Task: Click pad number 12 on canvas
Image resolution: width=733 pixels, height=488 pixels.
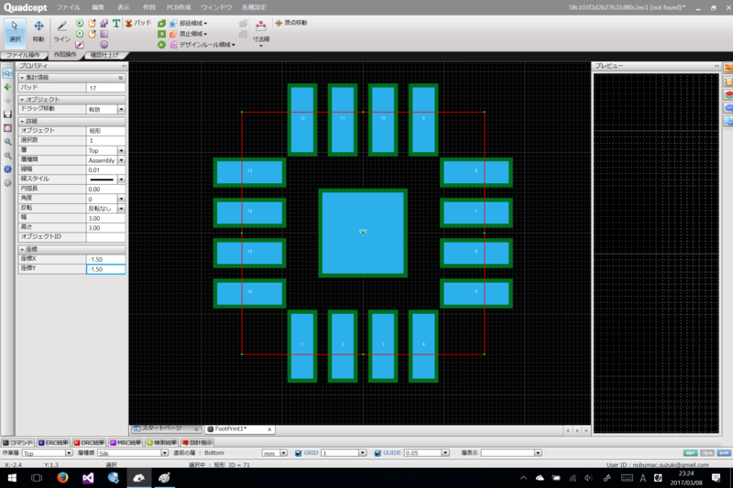Action: [302, 119]
